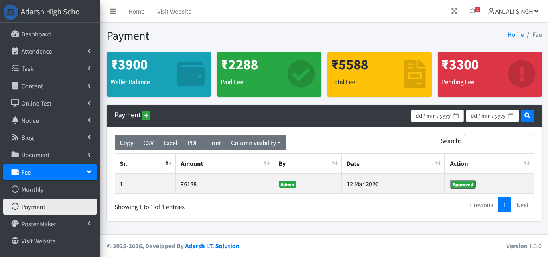Viewport: 548px width, 257px height.
Task: Click the fullscreen expand icon
Action: pos(454,11)
